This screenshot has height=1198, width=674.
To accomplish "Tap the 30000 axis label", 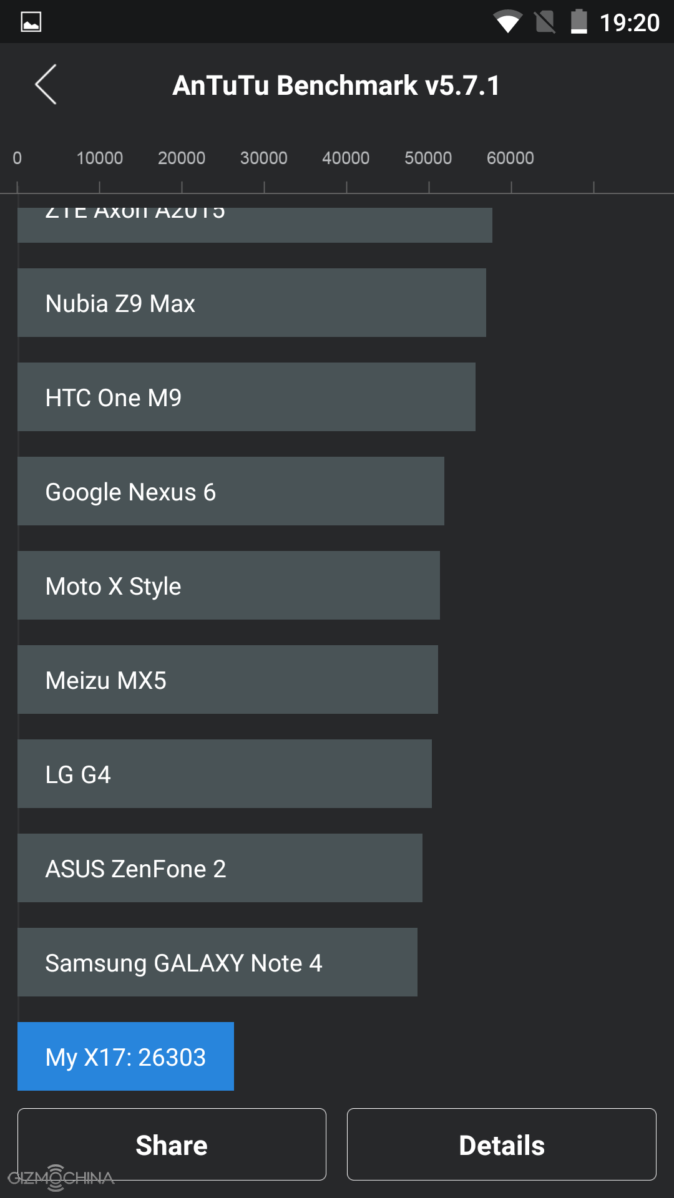I will [x=264, y=158].
